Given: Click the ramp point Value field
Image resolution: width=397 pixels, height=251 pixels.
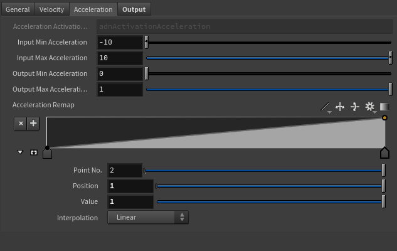Looking at the screenshot, I should 130,202.
